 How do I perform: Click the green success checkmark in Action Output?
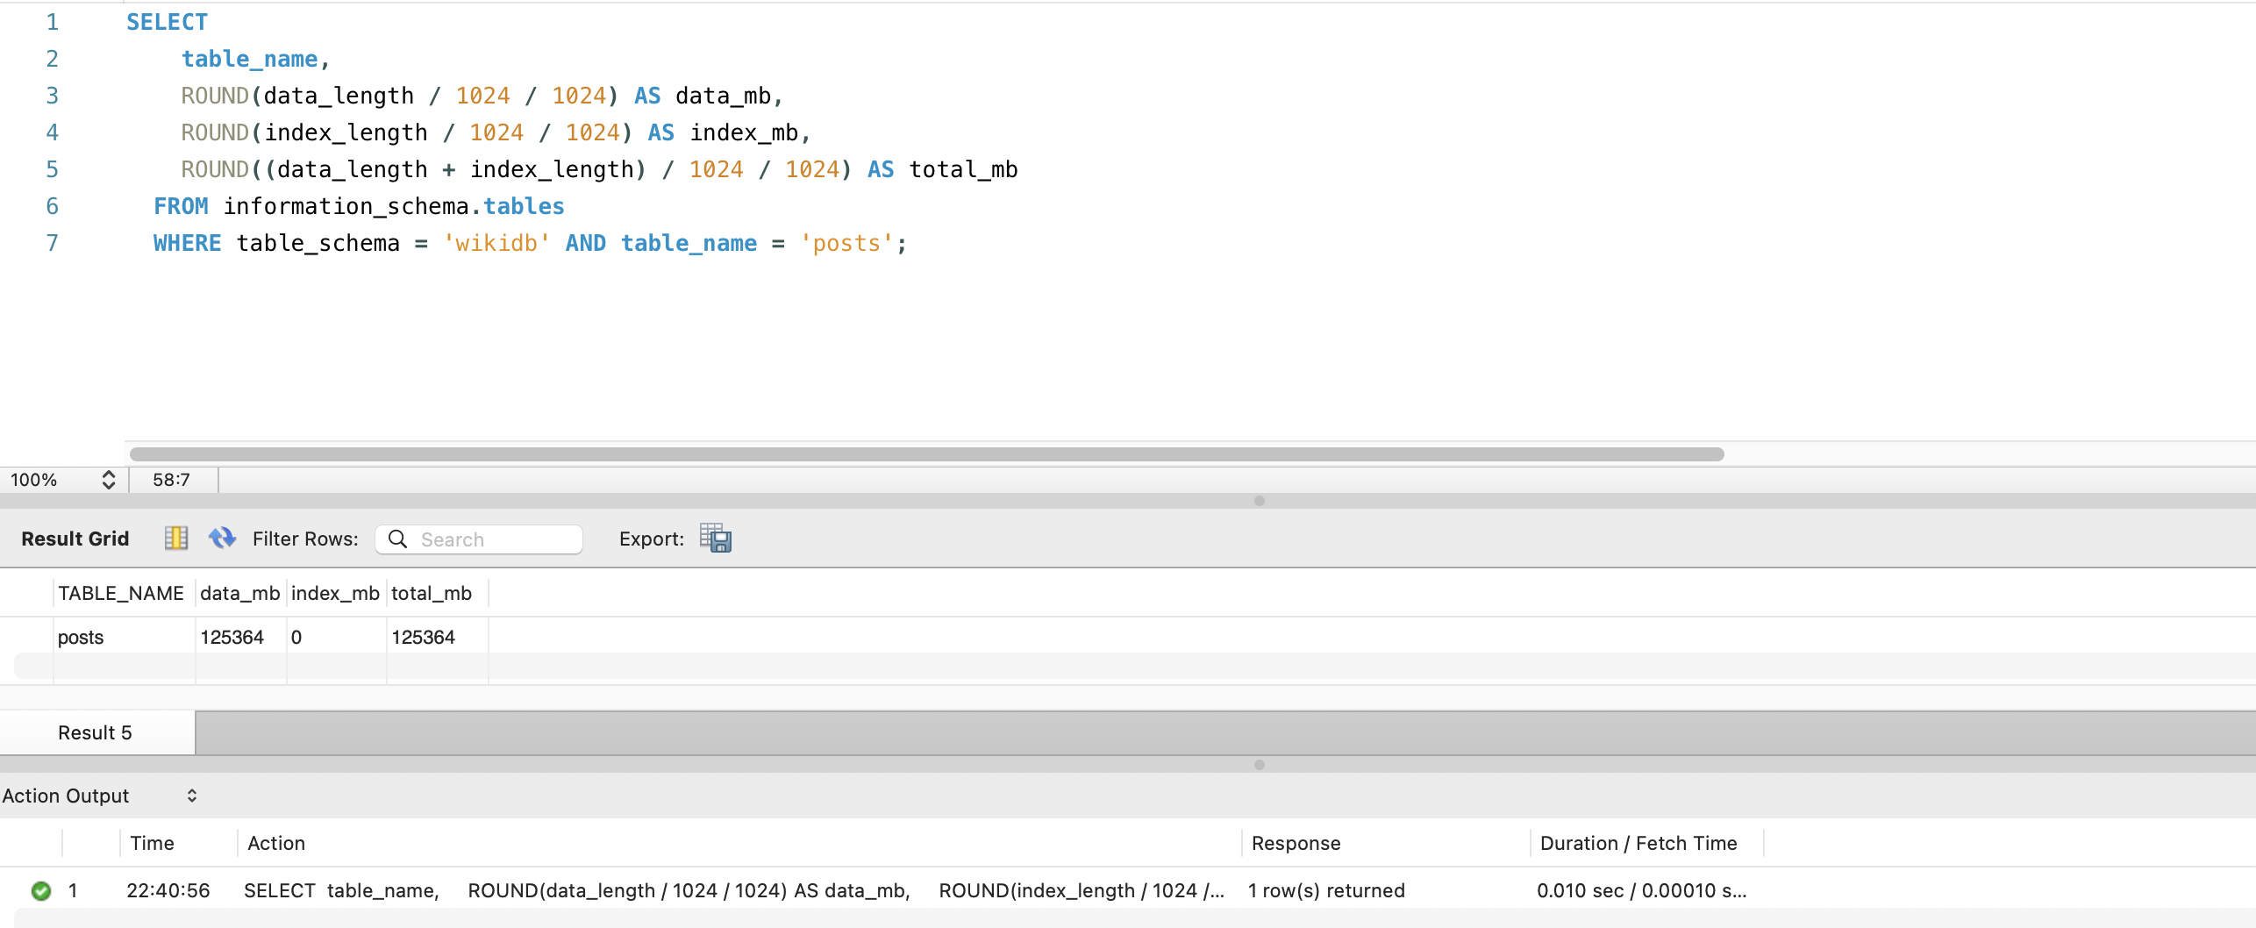[40, 890]
